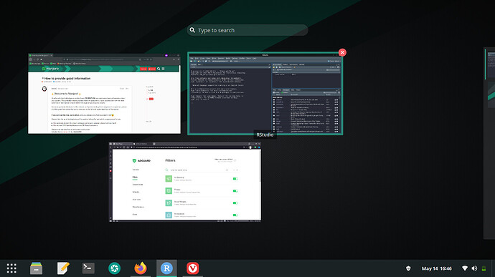Viewport: 495px width, 277px height.
Task: Open About in AdGuard sidebar
Action: [135, 214]
